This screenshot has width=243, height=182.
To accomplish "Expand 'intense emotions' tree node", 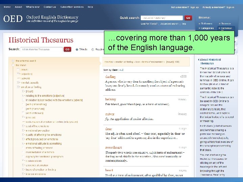I will point(23,174).
